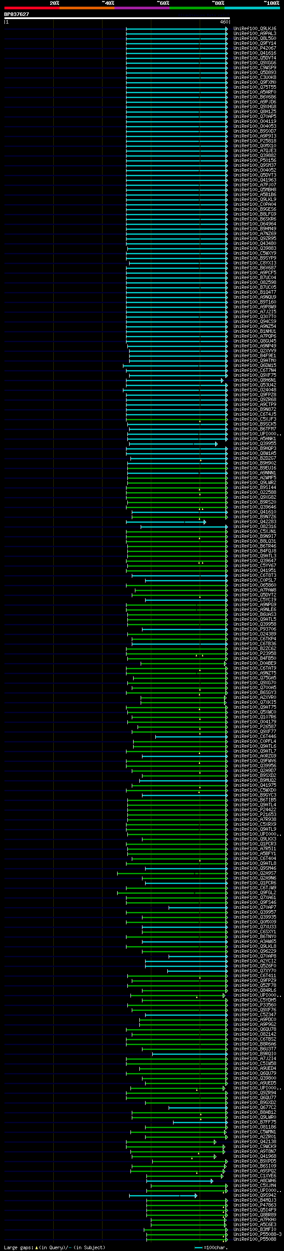Click the cyan ~100% identity legend segment
The height and width of the screenshot is (1251, 284).
pyautogui.click(x=252, y=8)
